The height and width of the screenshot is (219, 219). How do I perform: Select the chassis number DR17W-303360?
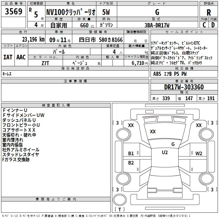point(184,87)
